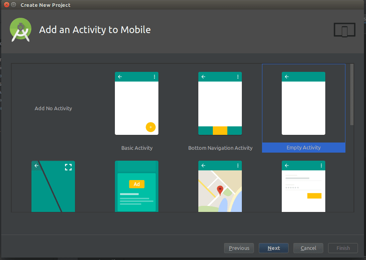Click the red map marker in Google Maps Activity preview

(220, 188)
